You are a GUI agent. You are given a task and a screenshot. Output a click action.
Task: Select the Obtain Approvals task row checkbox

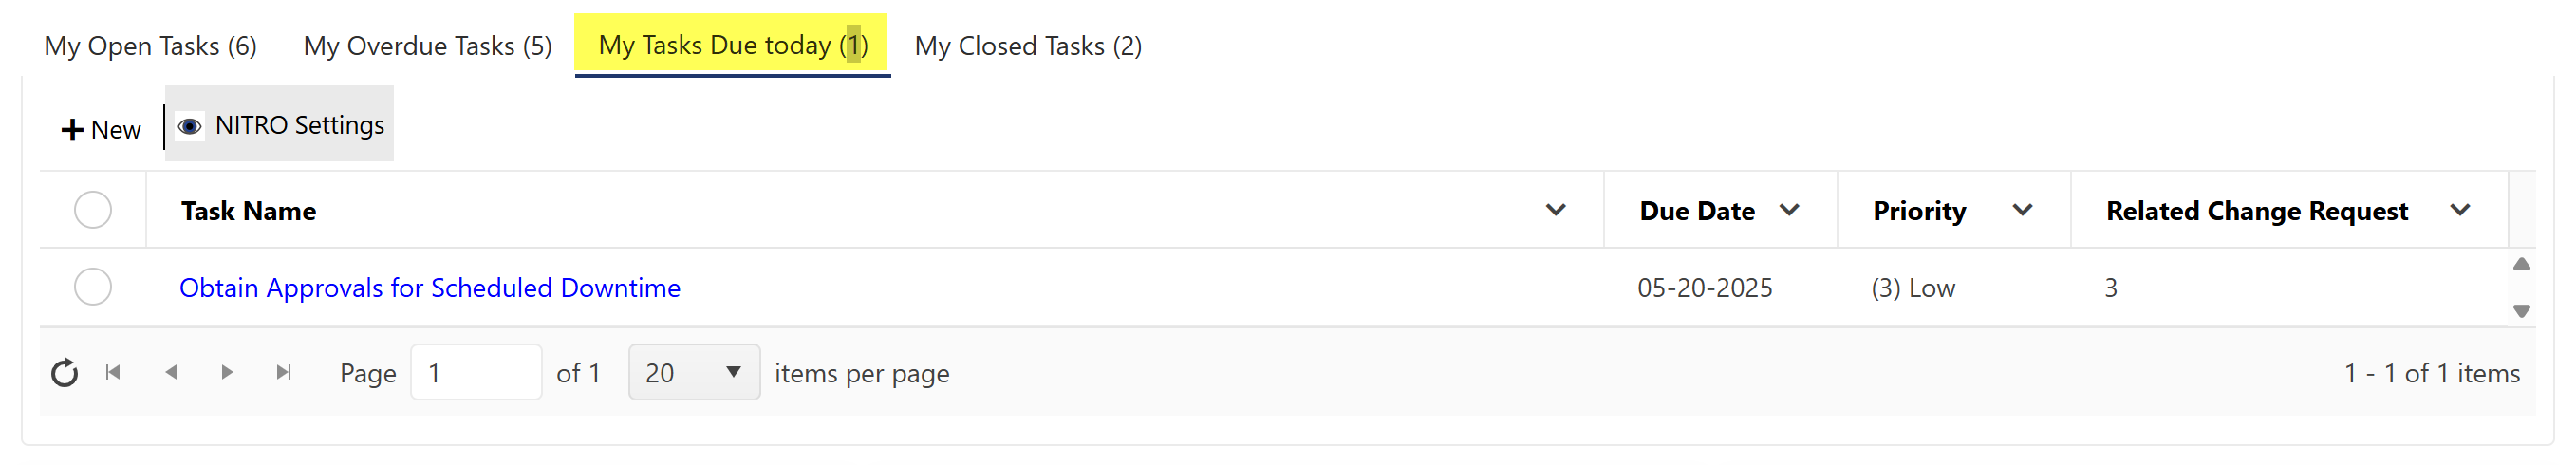pyautogui.click(x=93, y=287)
